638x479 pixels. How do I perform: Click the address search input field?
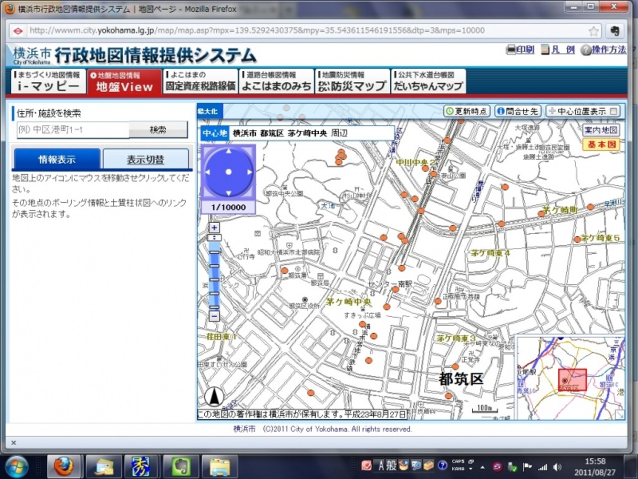pos(73,130)
